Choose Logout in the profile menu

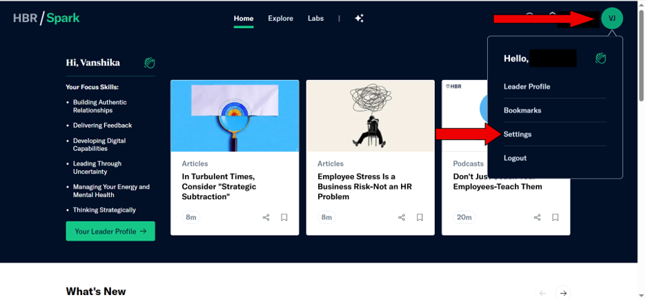point(515,158)
